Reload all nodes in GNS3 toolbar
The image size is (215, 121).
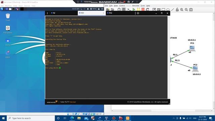click(147, 10)
